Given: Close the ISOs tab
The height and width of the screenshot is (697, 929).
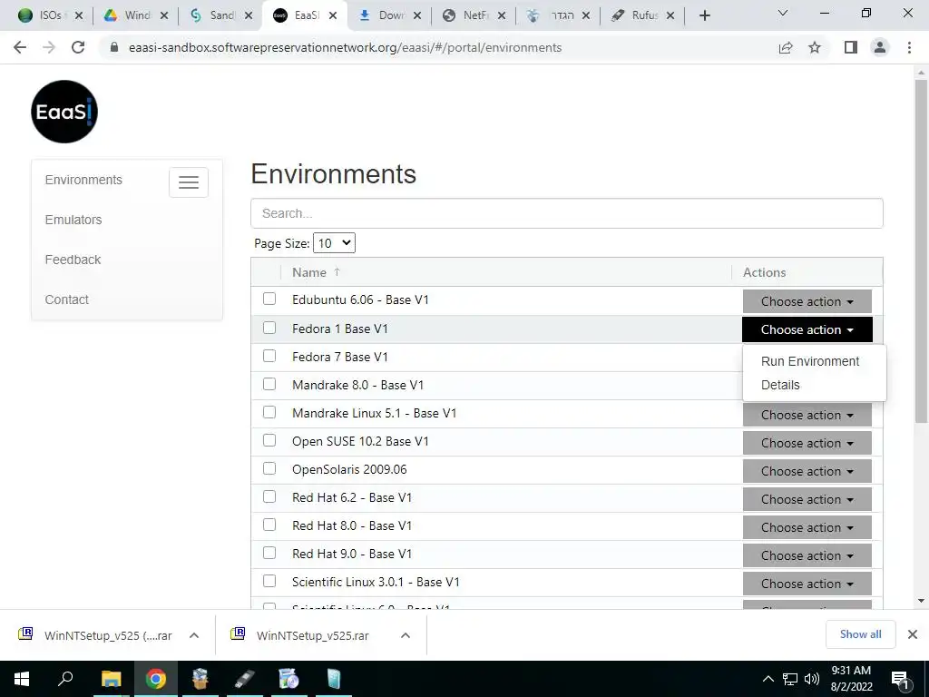Looking at the screenshot, I should click(79, 15).
